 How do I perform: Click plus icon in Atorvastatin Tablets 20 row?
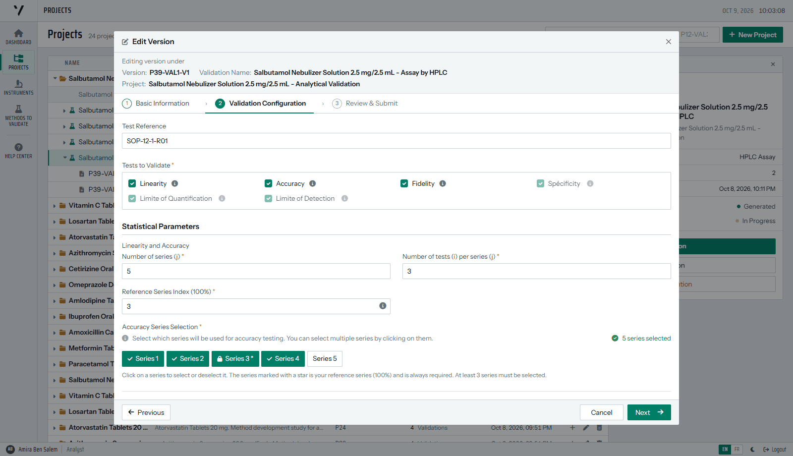572,428
